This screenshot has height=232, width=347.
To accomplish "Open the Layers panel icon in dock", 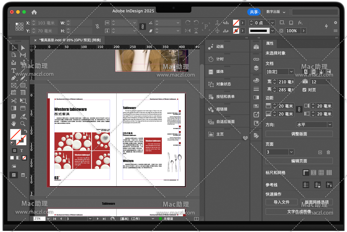I will (256, 68).
